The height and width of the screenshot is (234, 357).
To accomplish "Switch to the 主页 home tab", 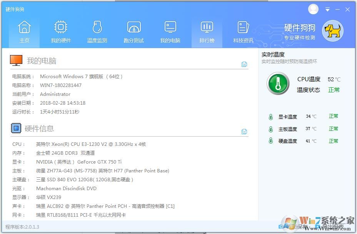I will [24, 31].
